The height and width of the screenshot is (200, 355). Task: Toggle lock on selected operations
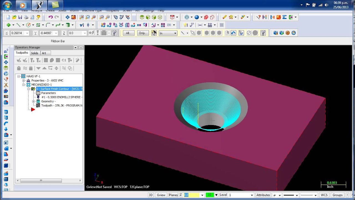(19, 68)
